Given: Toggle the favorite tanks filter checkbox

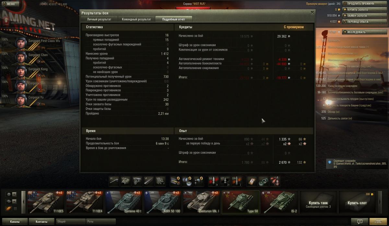Looking at the screenshot, I should [x=15, y=208].
